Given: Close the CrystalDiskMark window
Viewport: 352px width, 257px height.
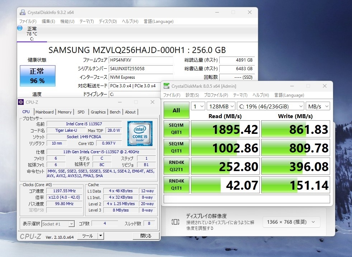Looking at the screenshot, I should 324,86.
